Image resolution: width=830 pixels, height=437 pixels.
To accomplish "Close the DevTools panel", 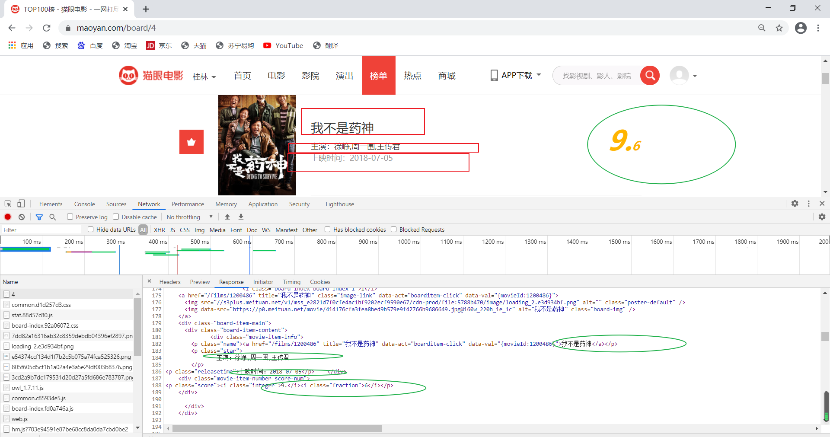I will tap(822, 204).
